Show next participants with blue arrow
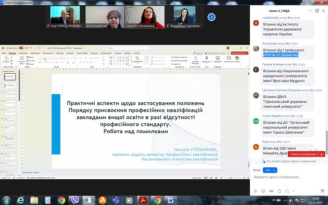The image size is (328, 205). pos(211,17)
